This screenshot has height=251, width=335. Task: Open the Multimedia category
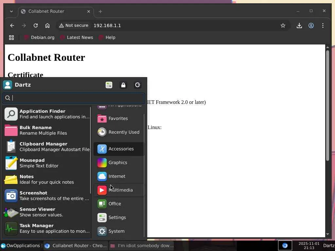[119, 190]
